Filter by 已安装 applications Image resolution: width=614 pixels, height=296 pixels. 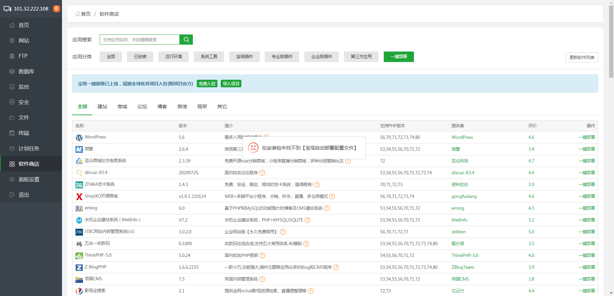(x=140, y=56)
